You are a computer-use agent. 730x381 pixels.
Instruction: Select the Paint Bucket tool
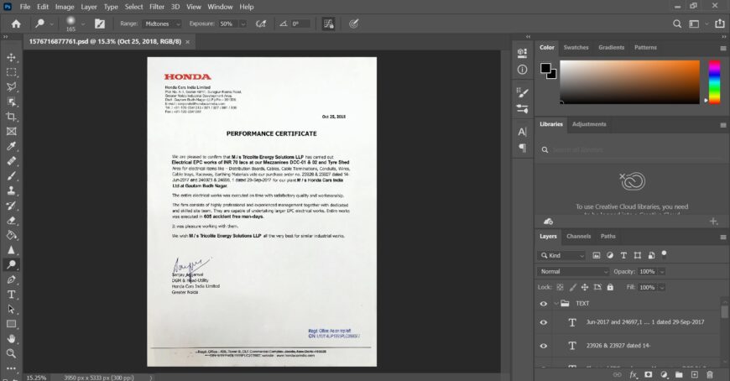coord(11,235)
